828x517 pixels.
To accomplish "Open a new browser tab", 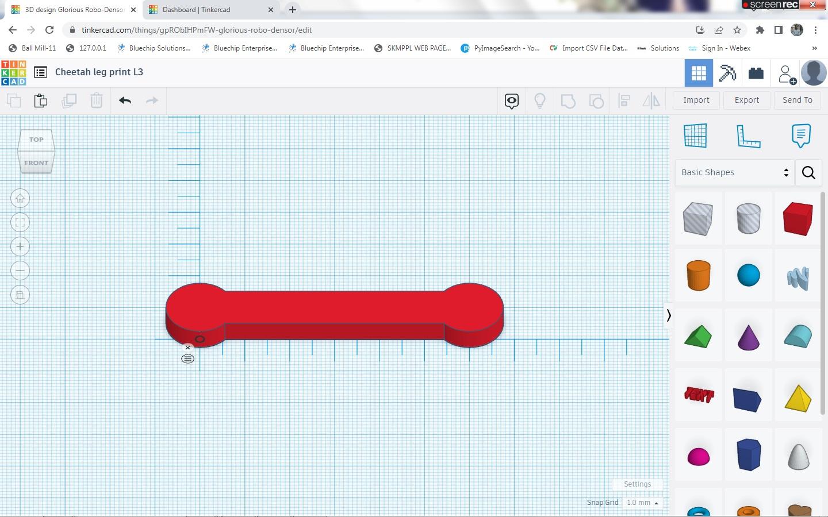I will pyautogui.click(x=293, y=10).
